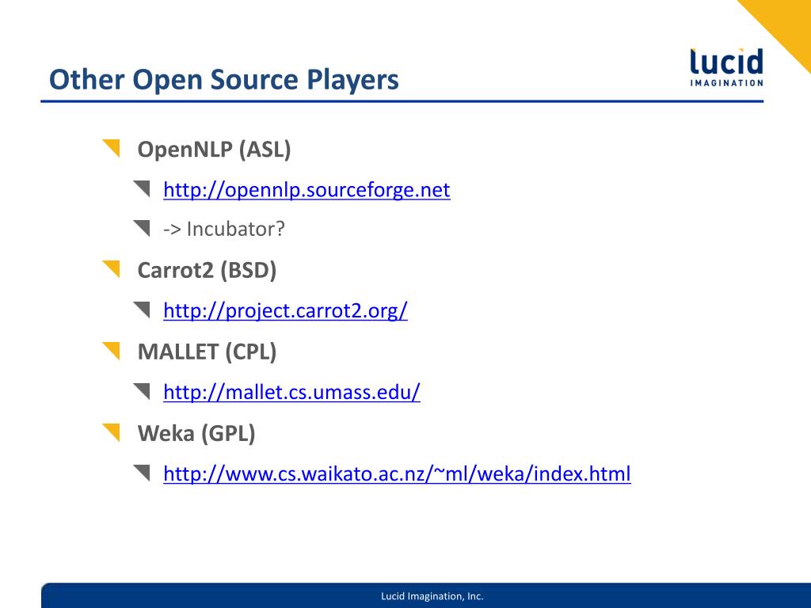Image resolution: width=811 pixels, height=608 pixels.
Task: Open the project.carrot2.org link
Action: click(x=285, y=310)
